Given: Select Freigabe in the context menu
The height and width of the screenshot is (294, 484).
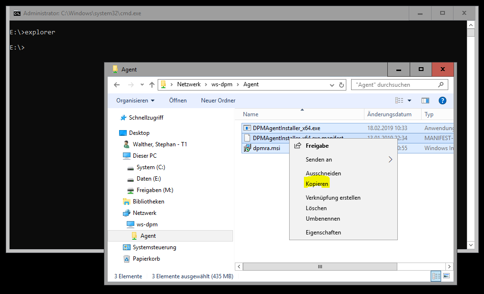Looking at the screenshot, I should pyautogui.click(x=343, y=146).
